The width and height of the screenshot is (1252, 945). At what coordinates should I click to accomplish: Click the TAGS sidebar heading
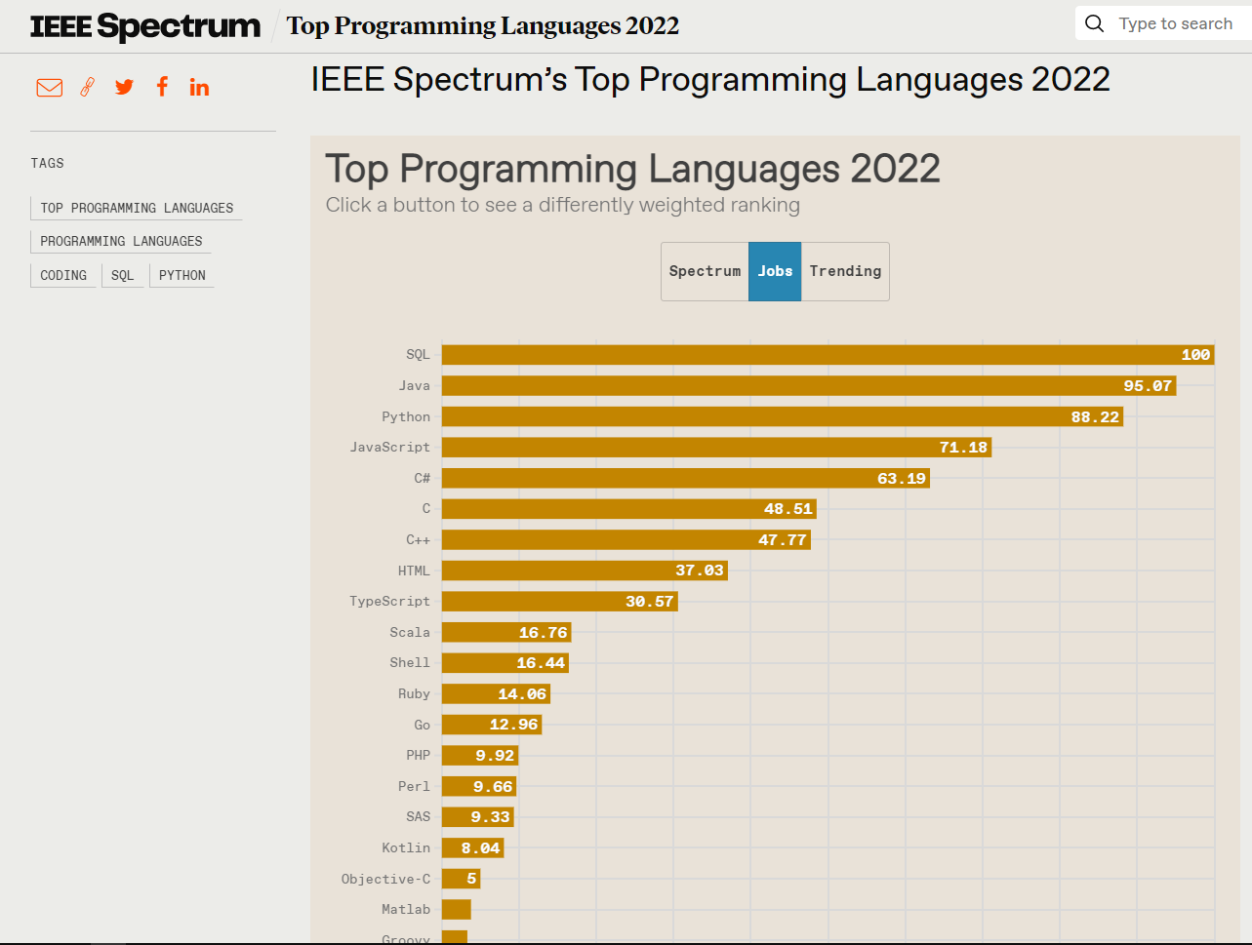[47, 163]
